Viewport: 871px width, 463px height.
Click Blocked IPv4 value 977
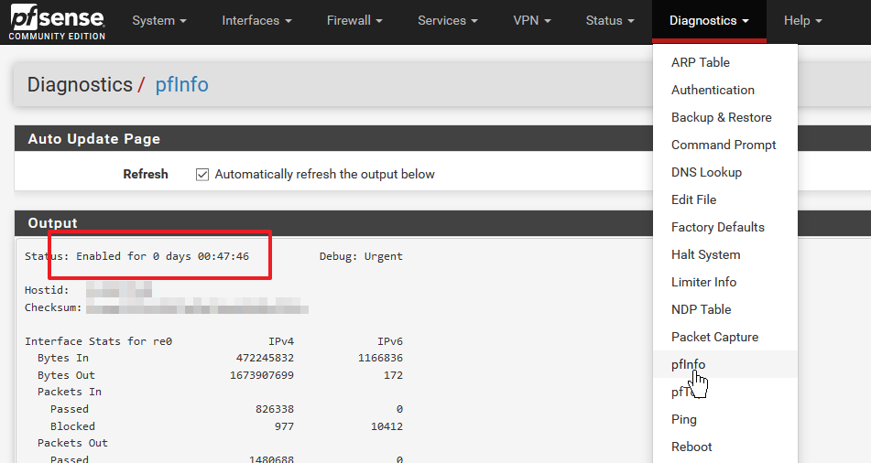tap(284, 426)
